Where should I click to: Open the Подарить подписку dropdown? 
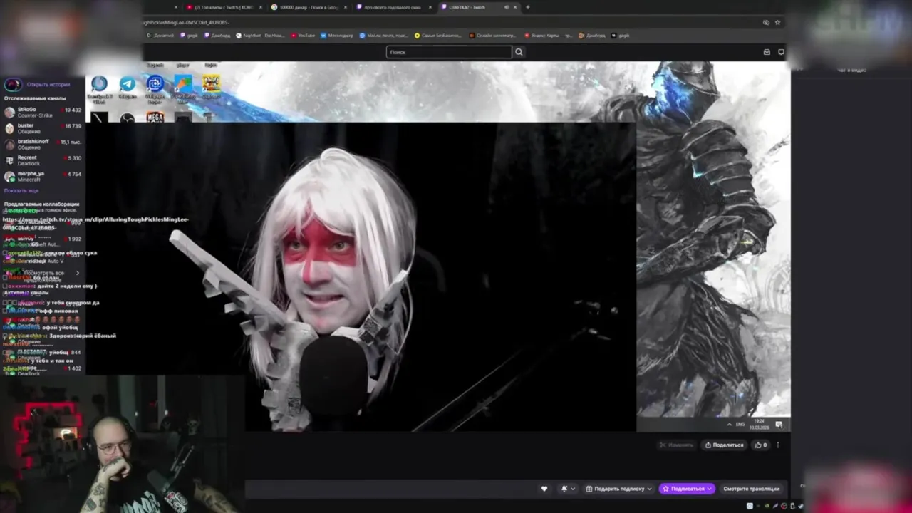619,489
